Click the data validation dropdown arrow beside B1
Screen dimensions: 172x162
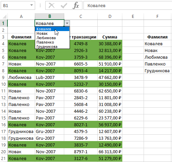pyautogui.click(x=67, y=23)
